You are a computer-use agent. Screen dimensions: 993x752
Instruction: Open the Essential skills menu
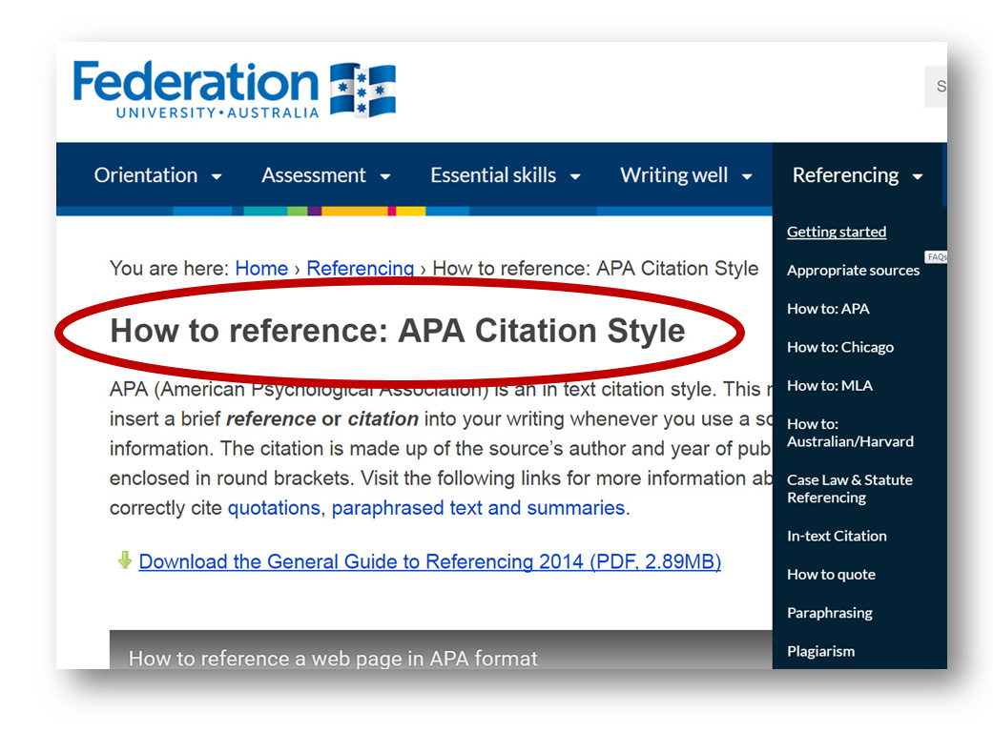(493, 174)
